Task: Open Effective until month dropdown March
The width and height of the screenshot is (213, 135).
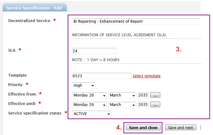Action: coord(122,105)
